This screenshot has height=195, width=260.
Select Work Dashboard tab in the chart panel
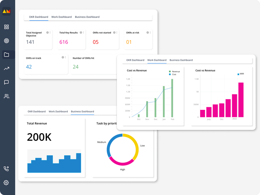(157, 60)
